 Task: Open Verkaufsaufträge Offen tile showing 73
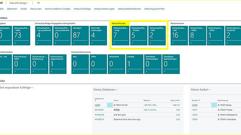pyautogui.click(x=21, y=36)
